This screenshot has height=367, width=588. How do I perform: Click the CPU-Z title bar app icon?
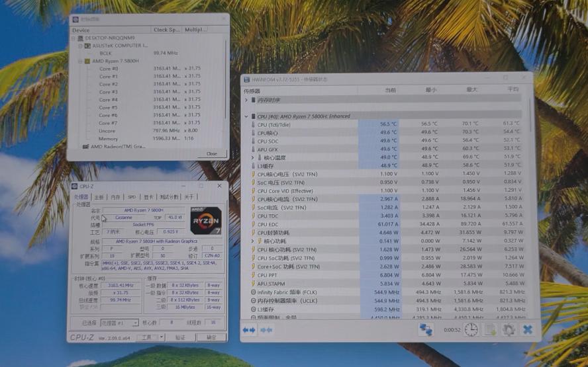(x=75, y=186)
